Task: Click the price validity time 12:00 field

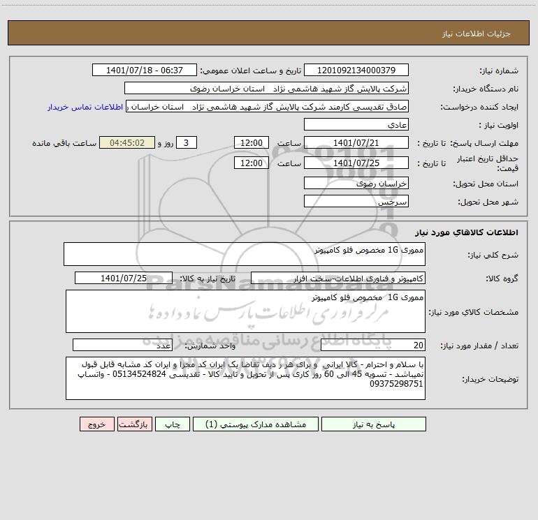Action: (251, 163)
